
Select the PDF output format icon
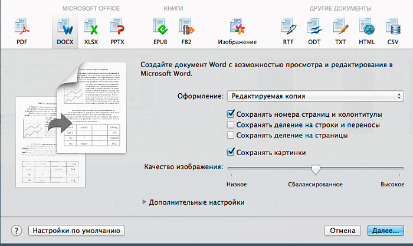pyautogui.click(x=22, y=31)
